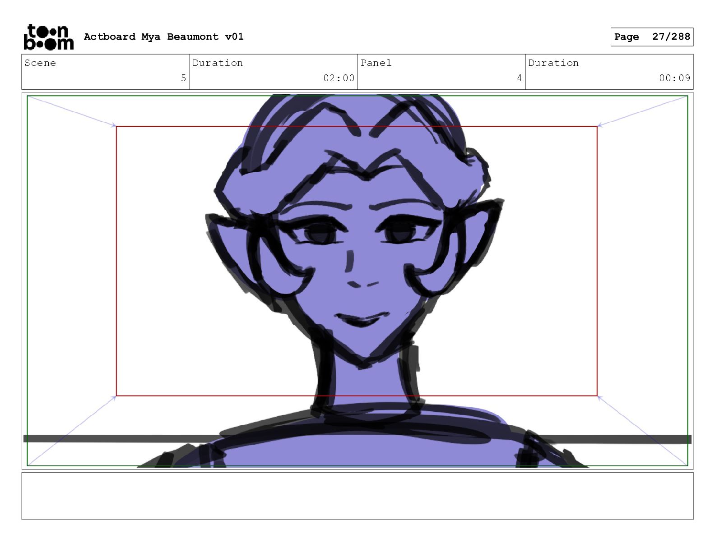Click the storyboard panel character drawing
715x552 pixels.
(357, 281)
